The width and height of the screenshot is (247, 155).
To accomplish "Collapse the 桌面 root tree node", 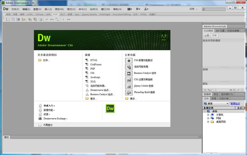I will click(x=205, y=111).
